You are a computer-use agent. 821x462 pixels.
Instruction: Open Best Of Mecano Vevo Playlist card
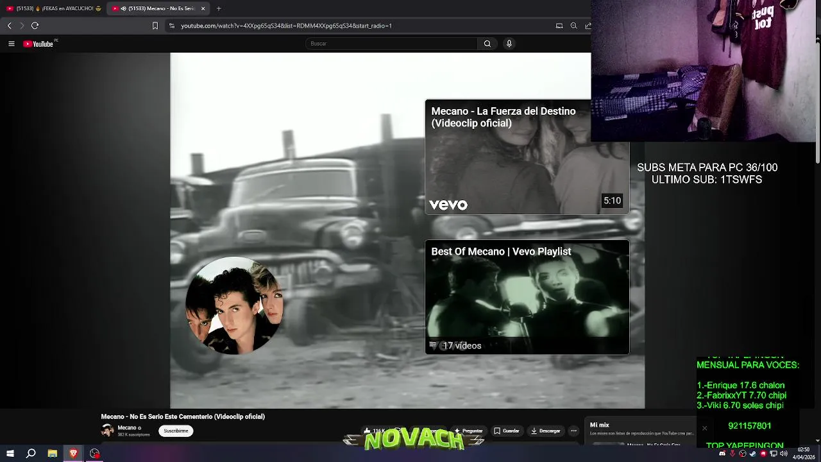click(527, 296)
